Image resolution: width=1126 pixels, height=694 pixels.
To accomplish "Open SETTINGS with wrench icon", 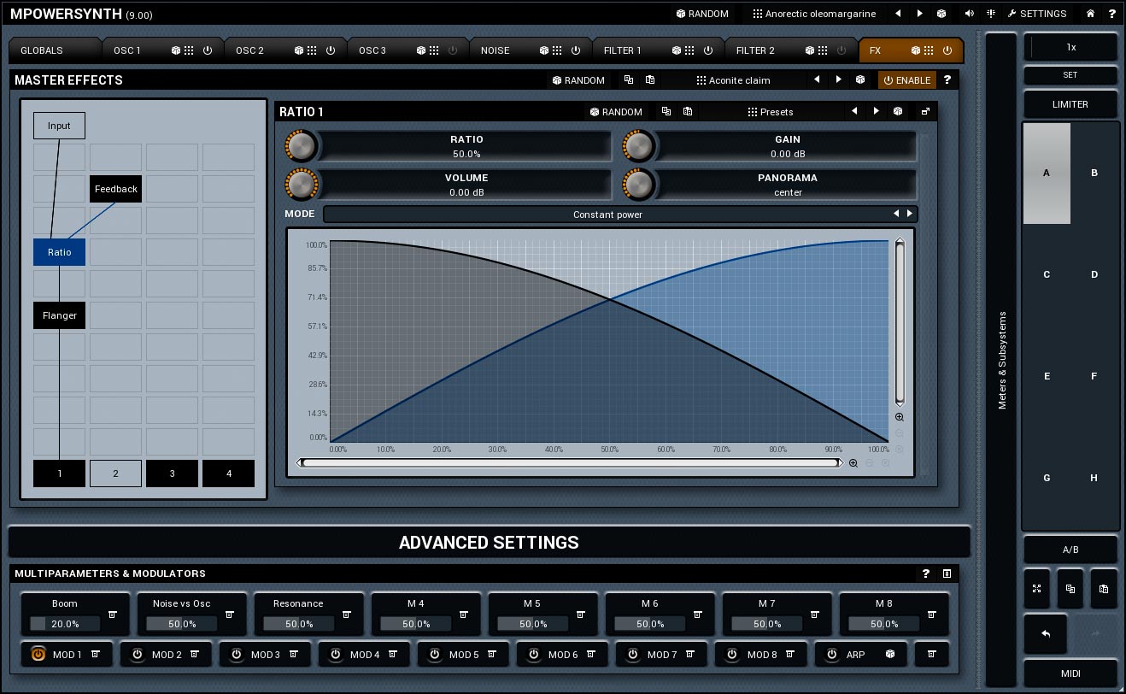I will [1037, 14].
